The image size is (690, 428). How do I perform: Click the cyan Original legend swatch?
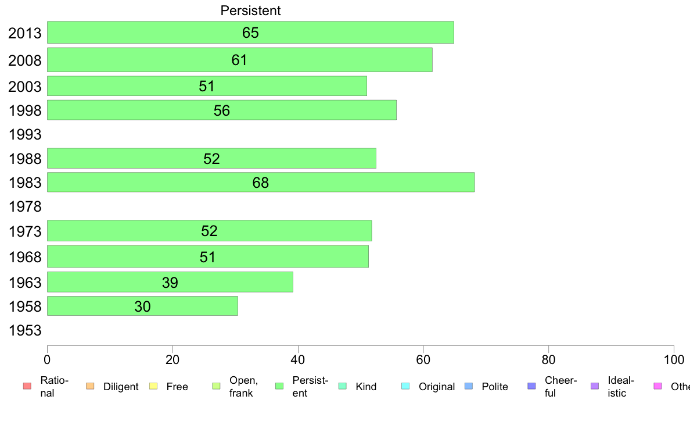(x=405, y=386)
